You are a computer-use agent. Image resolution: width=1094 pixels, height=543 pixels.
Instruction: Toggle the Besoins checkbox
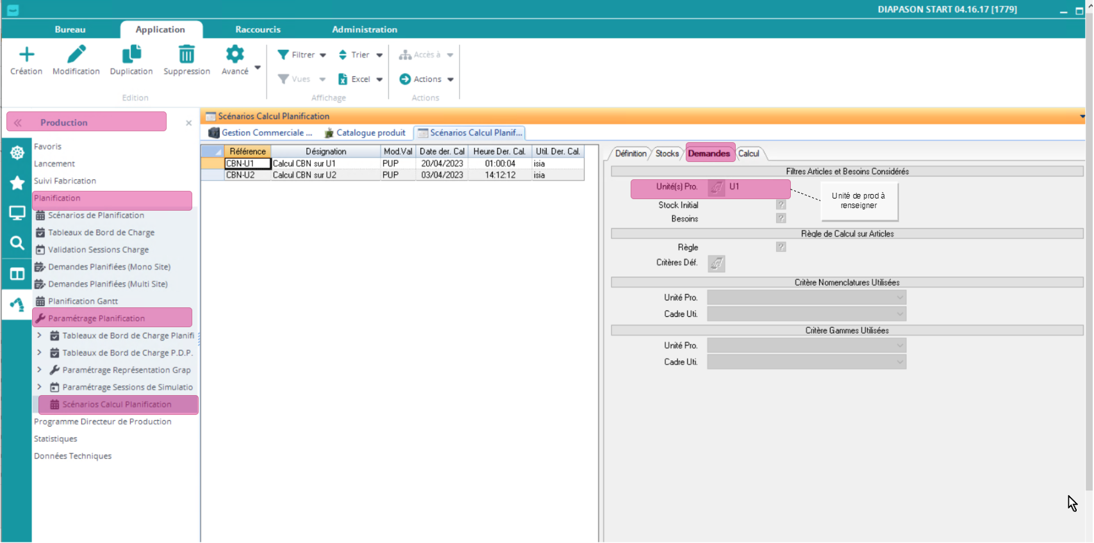781,218
